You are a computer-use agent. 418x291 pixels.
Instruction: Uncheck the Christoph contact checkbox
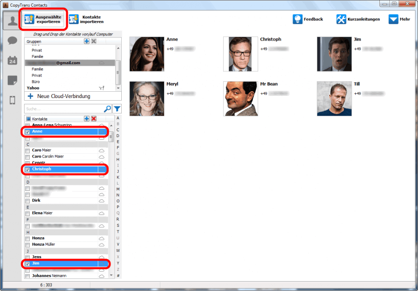click(28, 169)
